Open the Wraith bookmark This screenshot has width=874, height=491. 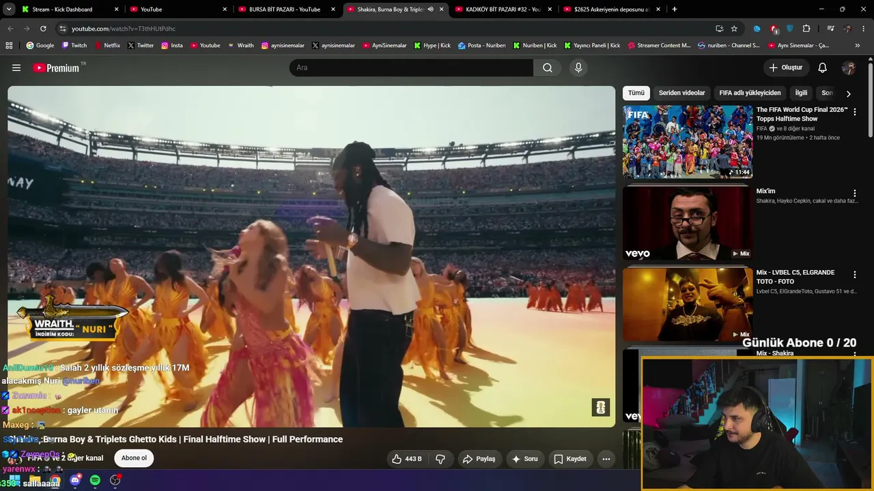pyautogui.click(x=240, y=46)
